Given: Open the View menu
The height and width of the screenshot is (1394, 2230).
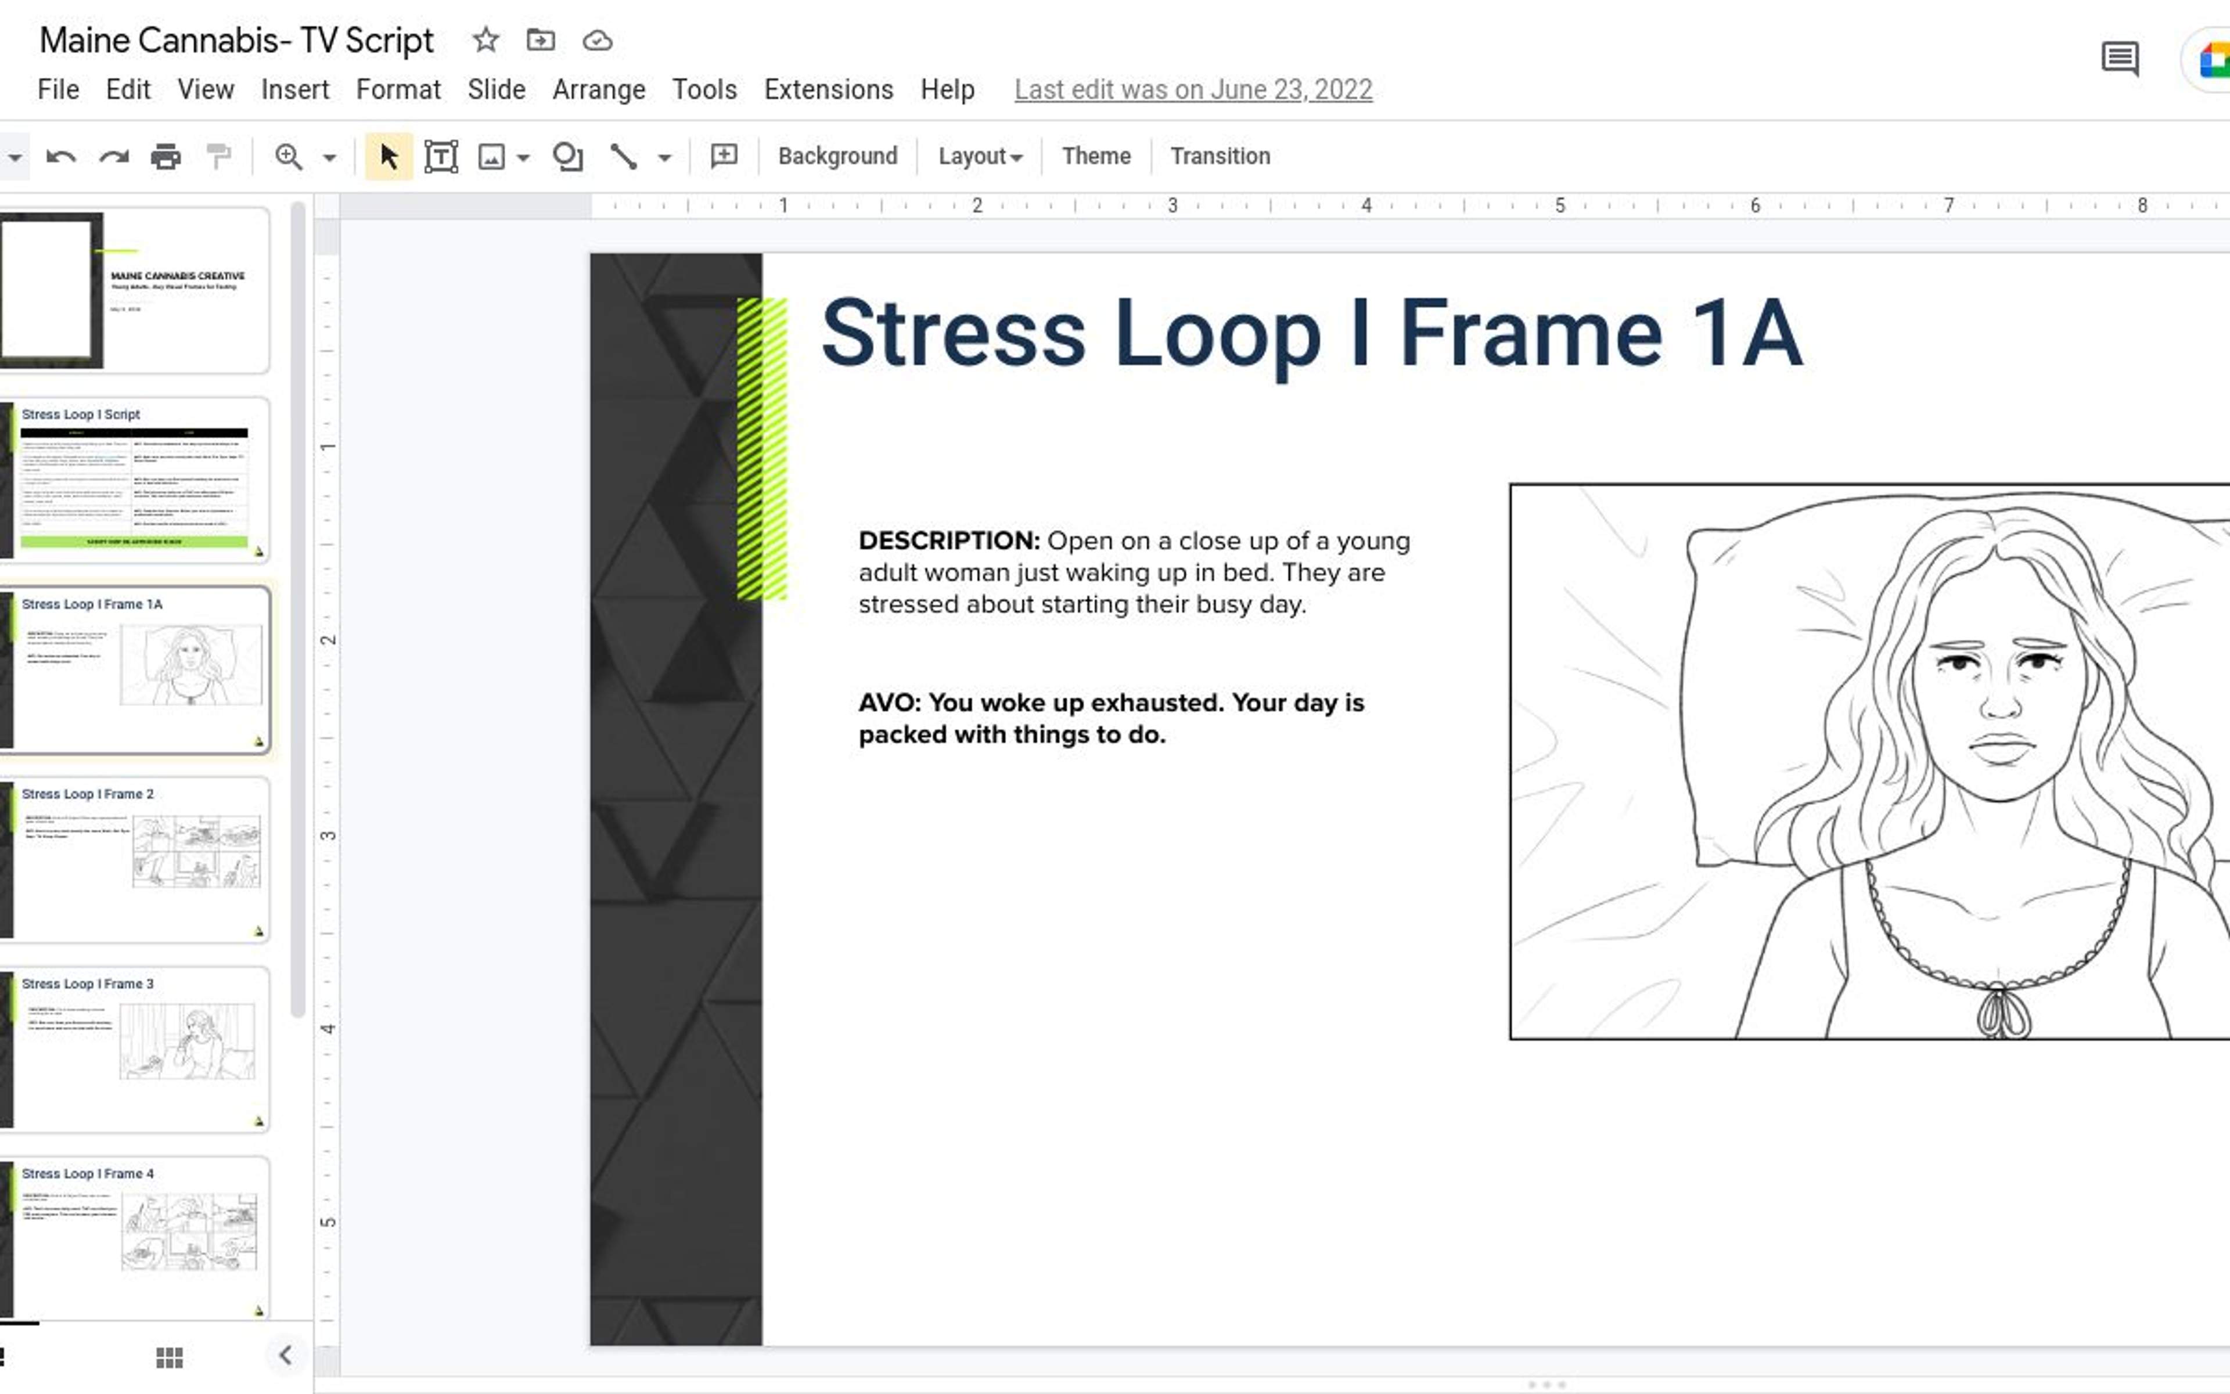Looking at the screenshot, I should pyautogui.click(x=206, y=89).
